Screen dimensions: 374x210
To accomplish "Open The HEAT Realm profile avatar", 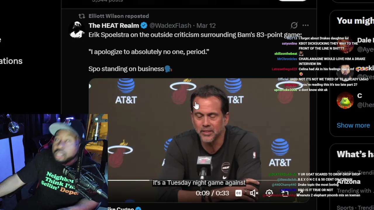I will tap(77, 29).
